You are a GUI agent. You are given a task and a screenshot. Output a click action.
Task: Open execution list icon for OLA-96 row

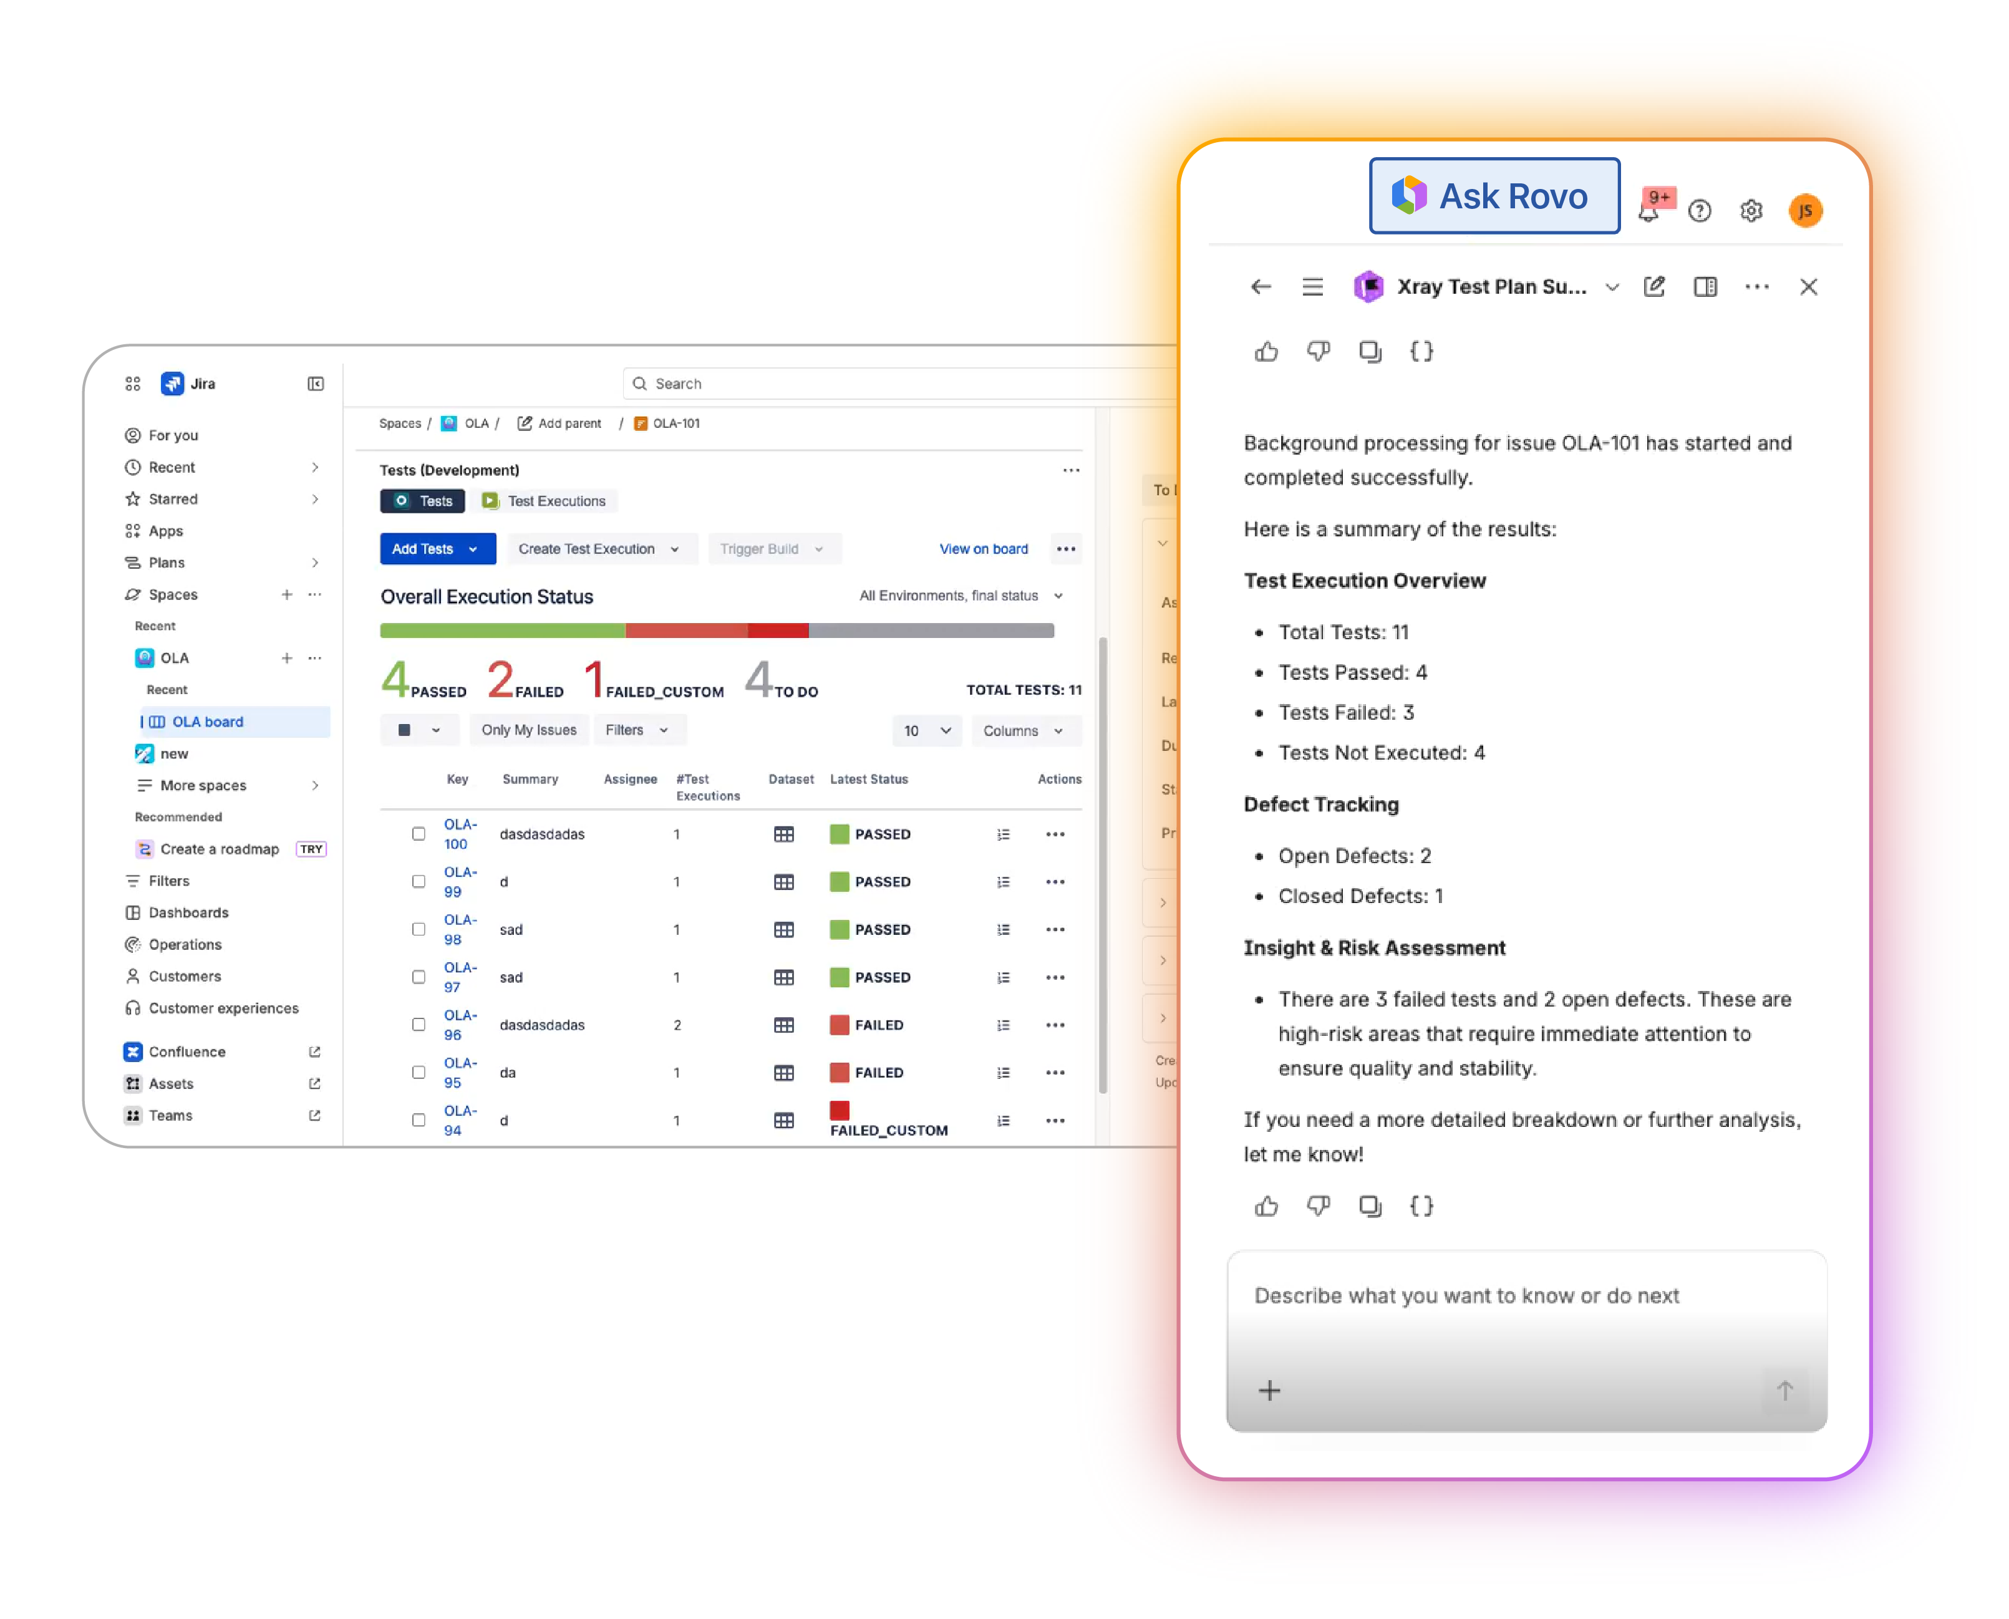(x=1003, y=1025)
